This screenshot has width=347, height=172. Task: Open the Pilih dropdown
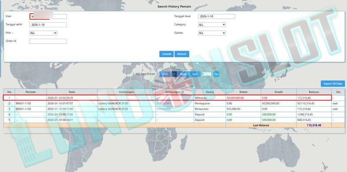click(x=43, y=33)
